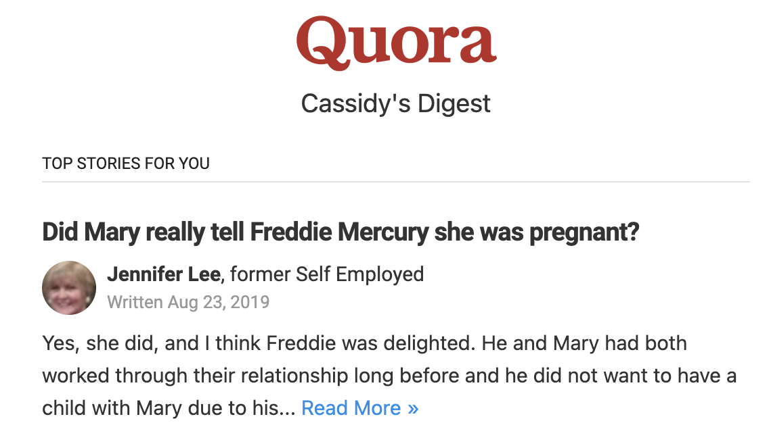Click the ellipsis before Read More
769x446 pixels.
coord(288,410)
